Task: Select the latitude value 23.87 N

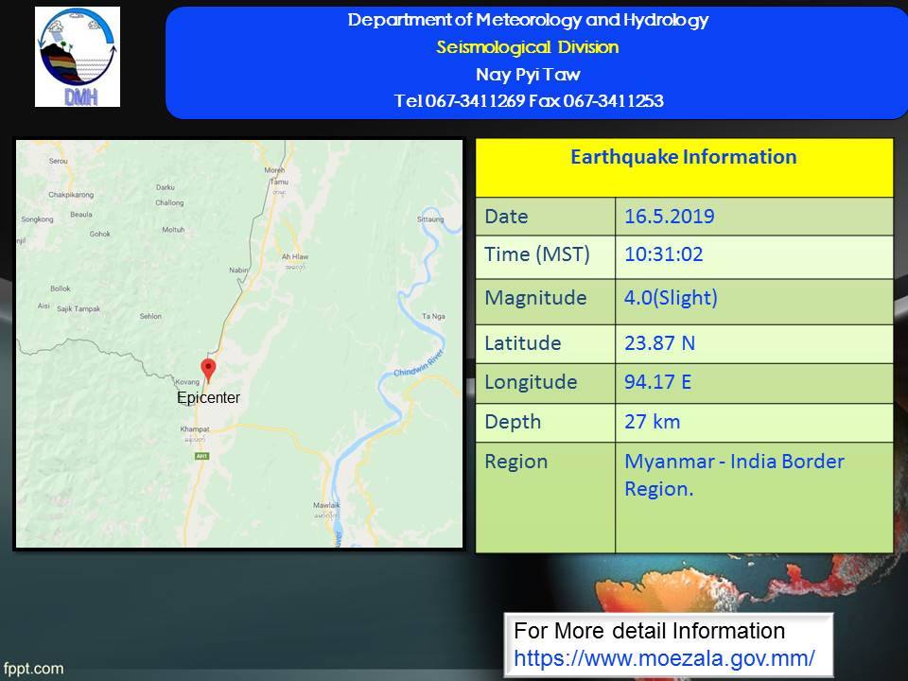Action: click(x=658, y=342)
